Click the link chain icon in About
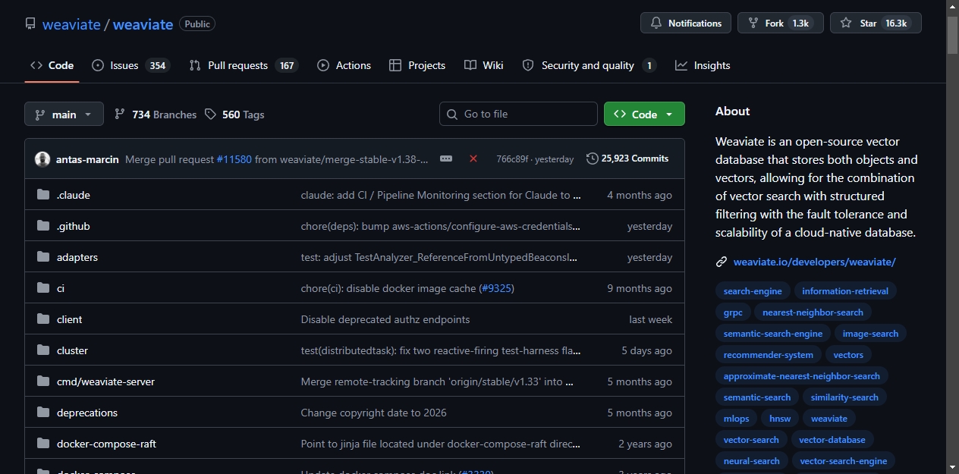 pyautogui.click(x=722, y=262)
